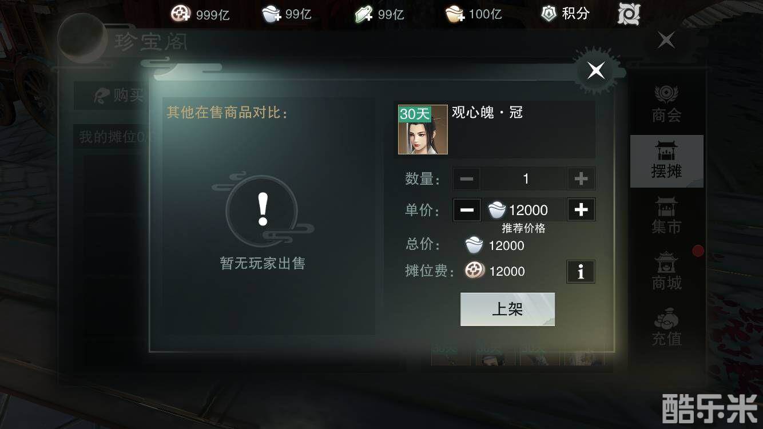Raise unit price with plus button

pyautogui.click(x=581, y=210)
